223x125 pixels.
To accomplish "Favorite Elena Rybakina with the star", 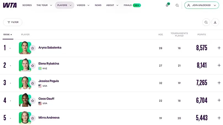I will coord(33,66).
